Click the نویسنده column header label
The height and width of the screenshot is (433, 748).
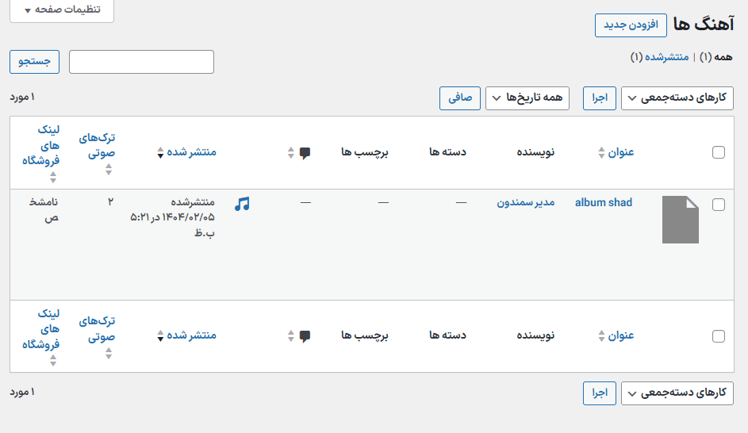pyautogui.click(x=535, y=152)
